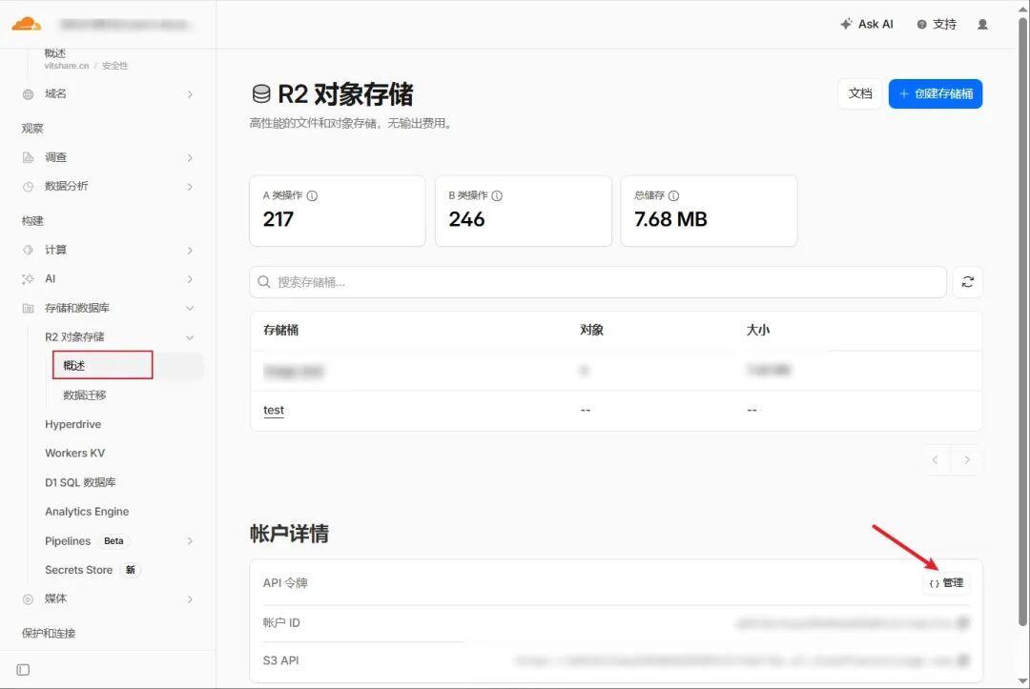Click info icon beside 总储存

point(673,195)
